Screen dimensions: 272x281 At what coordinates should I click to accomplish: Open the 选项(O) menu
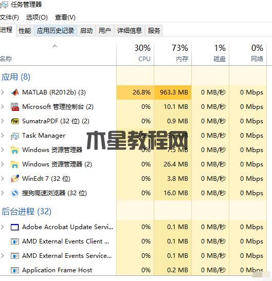click(37, 17)
